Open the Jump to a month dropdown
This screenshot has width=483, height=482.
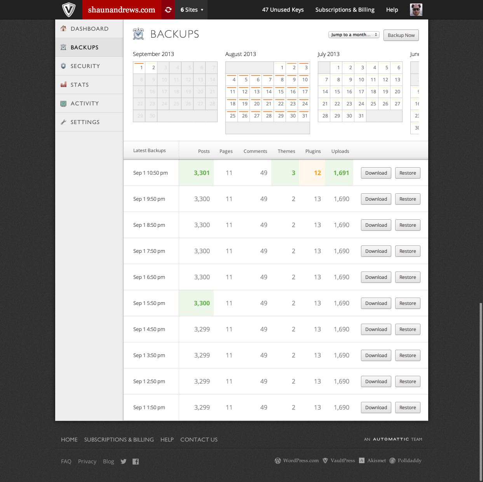(353, 35)
